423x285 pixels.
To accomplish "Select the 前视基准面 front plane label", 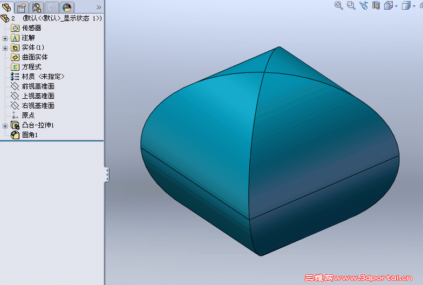I will (x=38, y=86).
